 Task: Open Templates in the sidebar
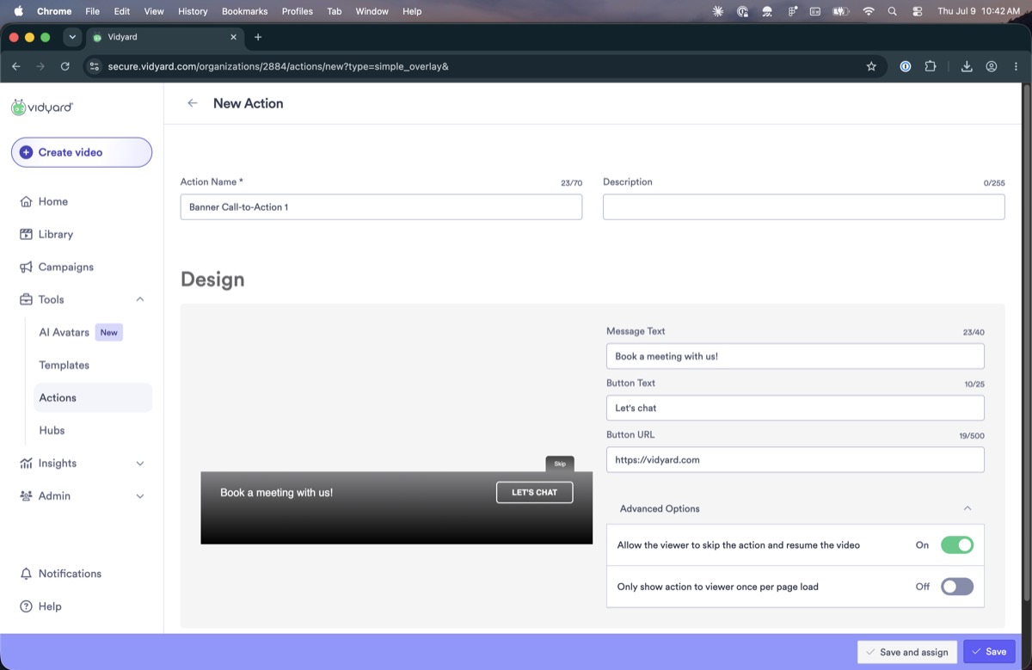click(x=64, y=365)
